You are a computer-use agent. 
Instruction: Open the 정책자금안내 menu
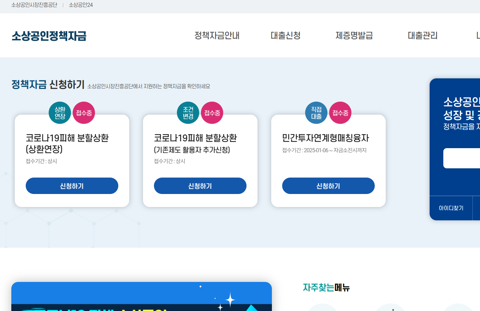(x=217, y=35)
